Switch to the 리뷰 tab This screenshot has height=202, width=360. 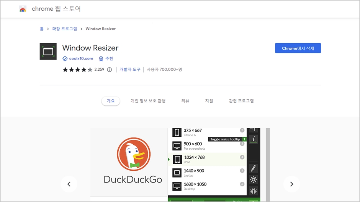(x=185, y=101)
